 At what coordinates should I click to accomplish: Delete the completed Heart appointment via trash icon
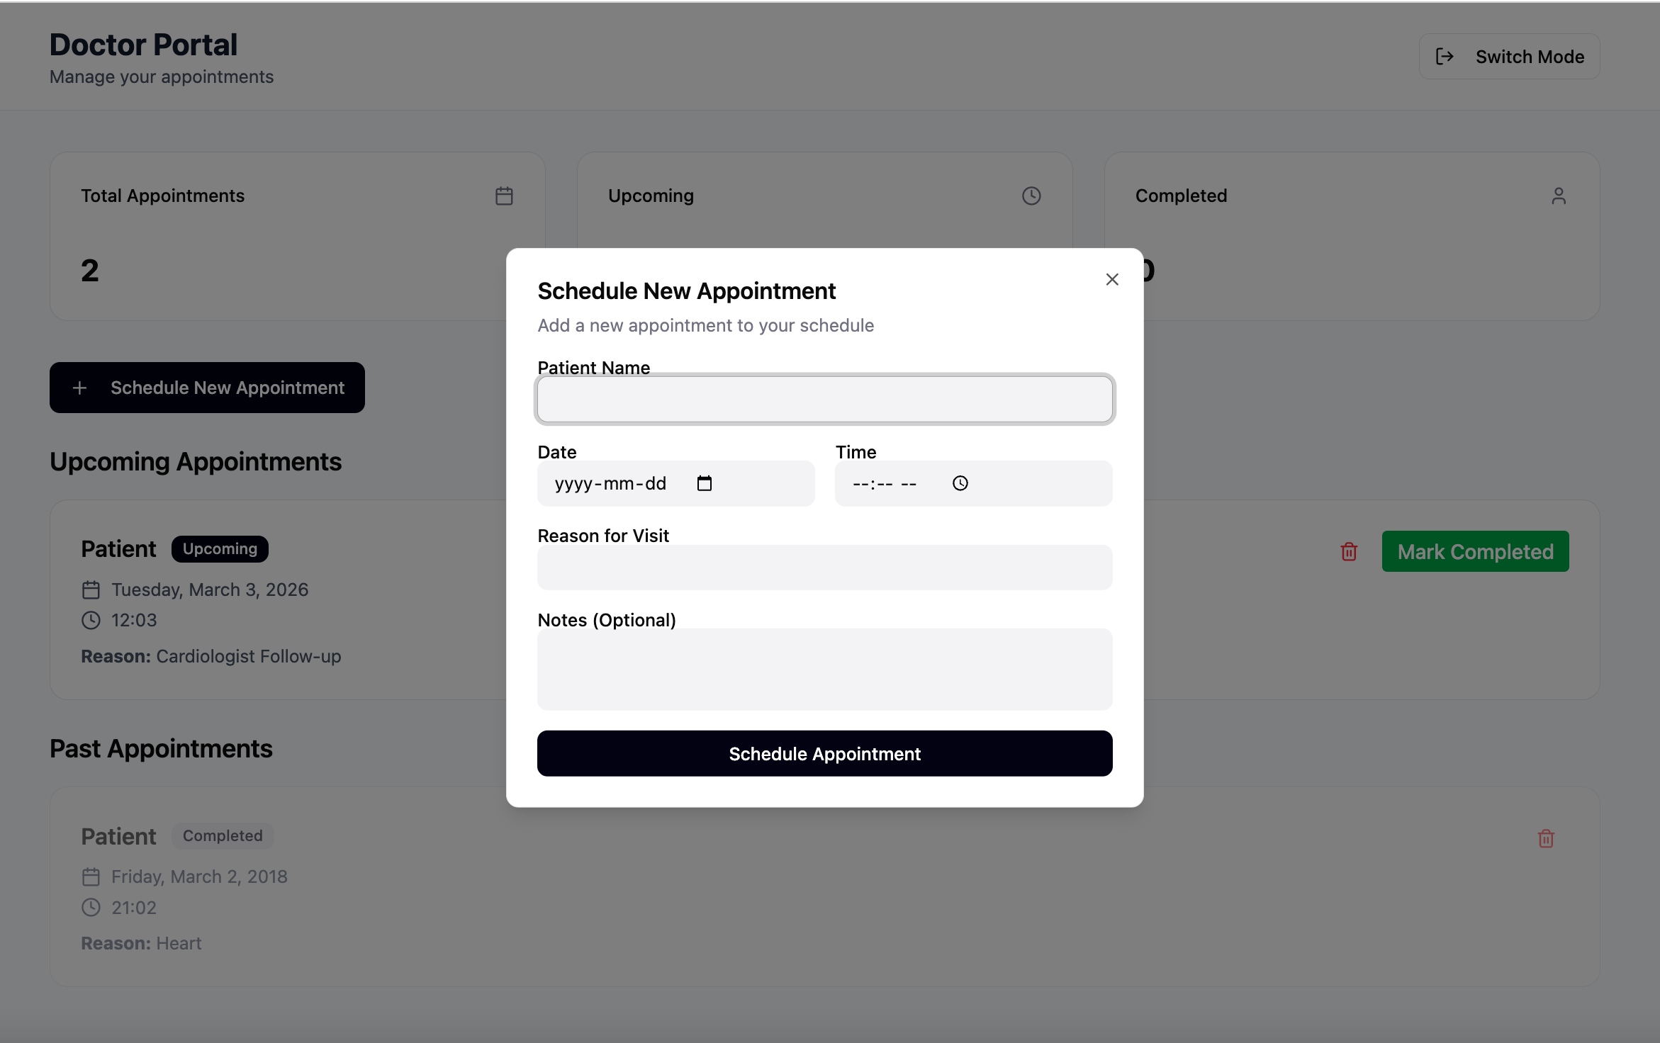click(x=1546, y=838)
